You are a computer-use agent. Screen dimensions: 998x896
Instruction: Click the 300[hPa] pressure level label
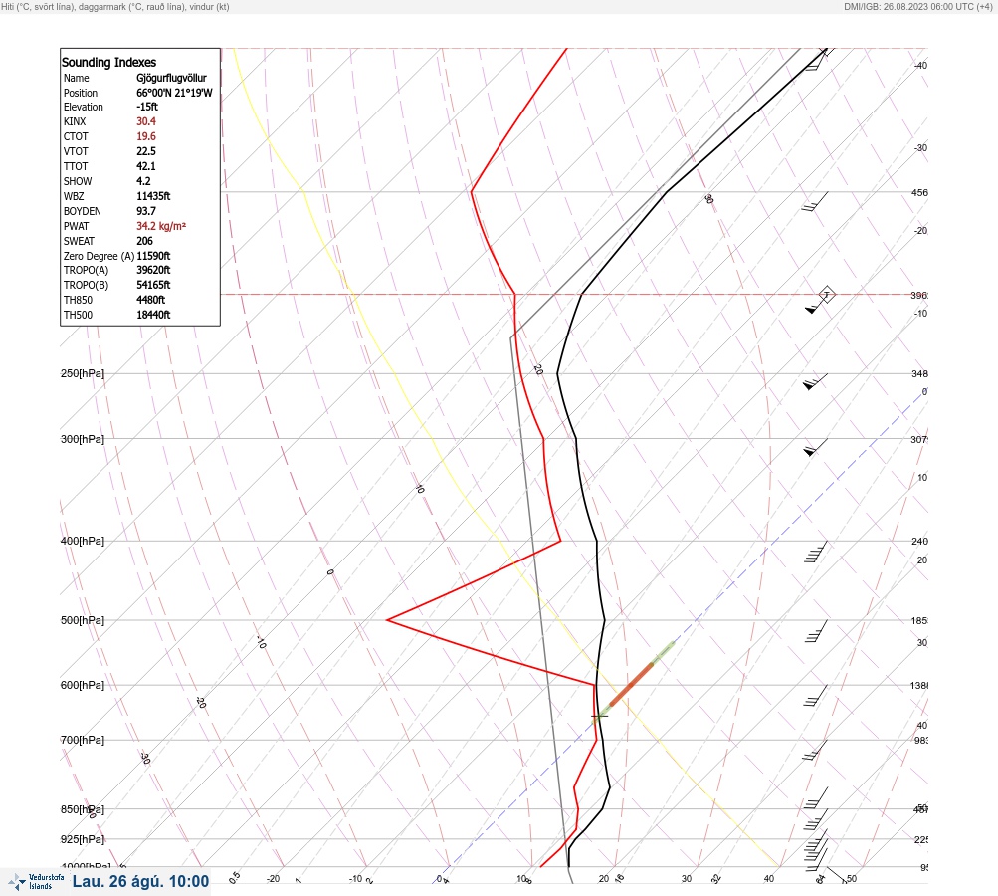click(x=83, y=439)
